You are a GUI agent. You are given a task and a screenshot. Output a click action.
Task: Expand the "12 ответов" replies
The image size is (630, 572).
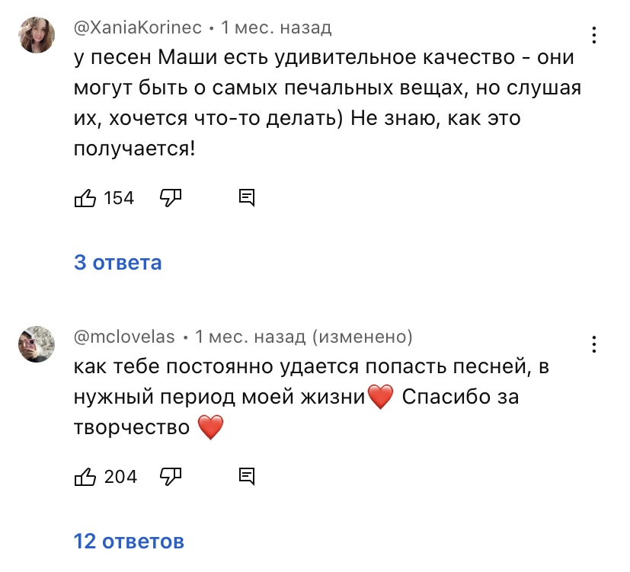click(129, 542)
